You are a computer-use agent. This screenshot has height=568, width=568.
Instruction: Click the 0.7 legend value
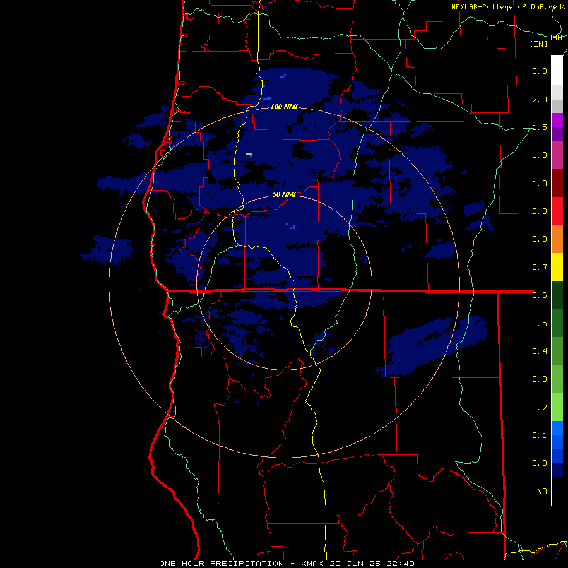point(540,268)
